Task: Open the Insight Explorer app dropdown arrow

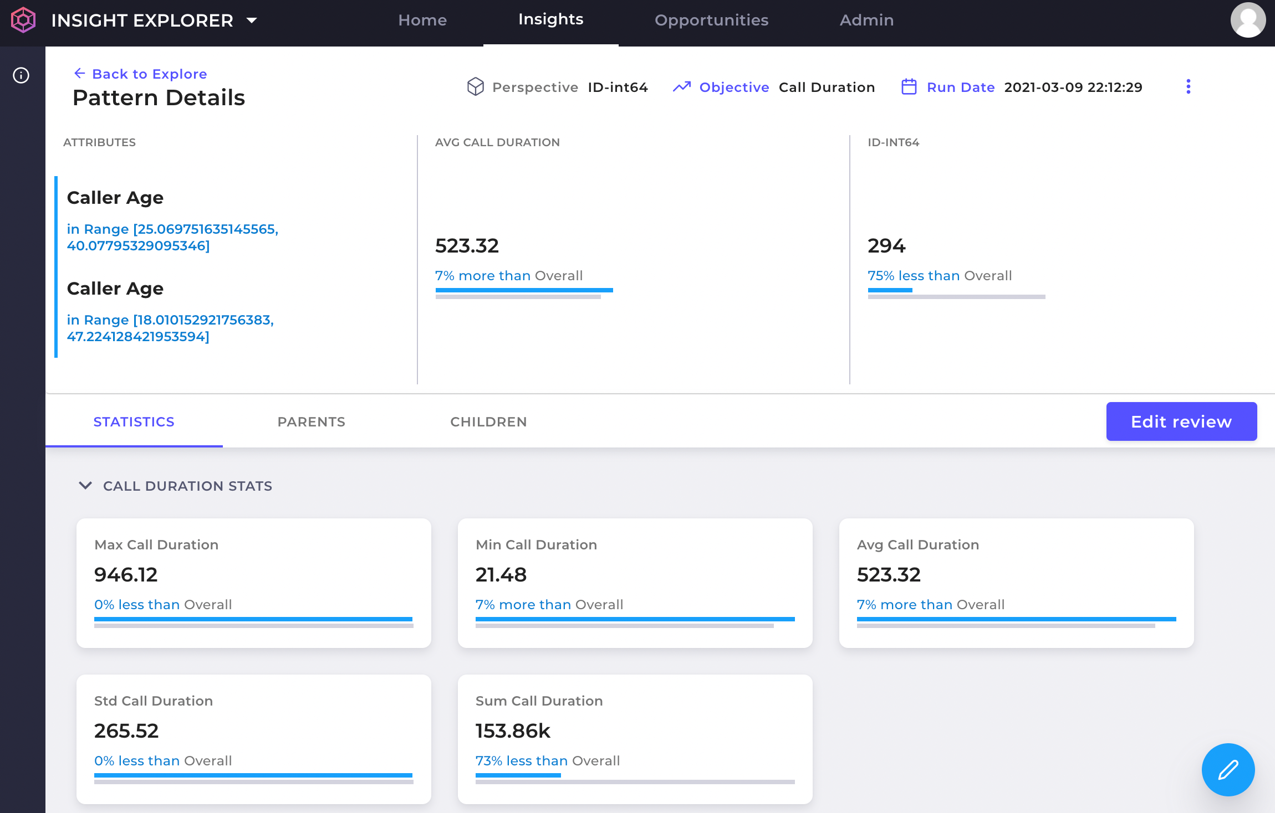Action: [x=252, y=20]
